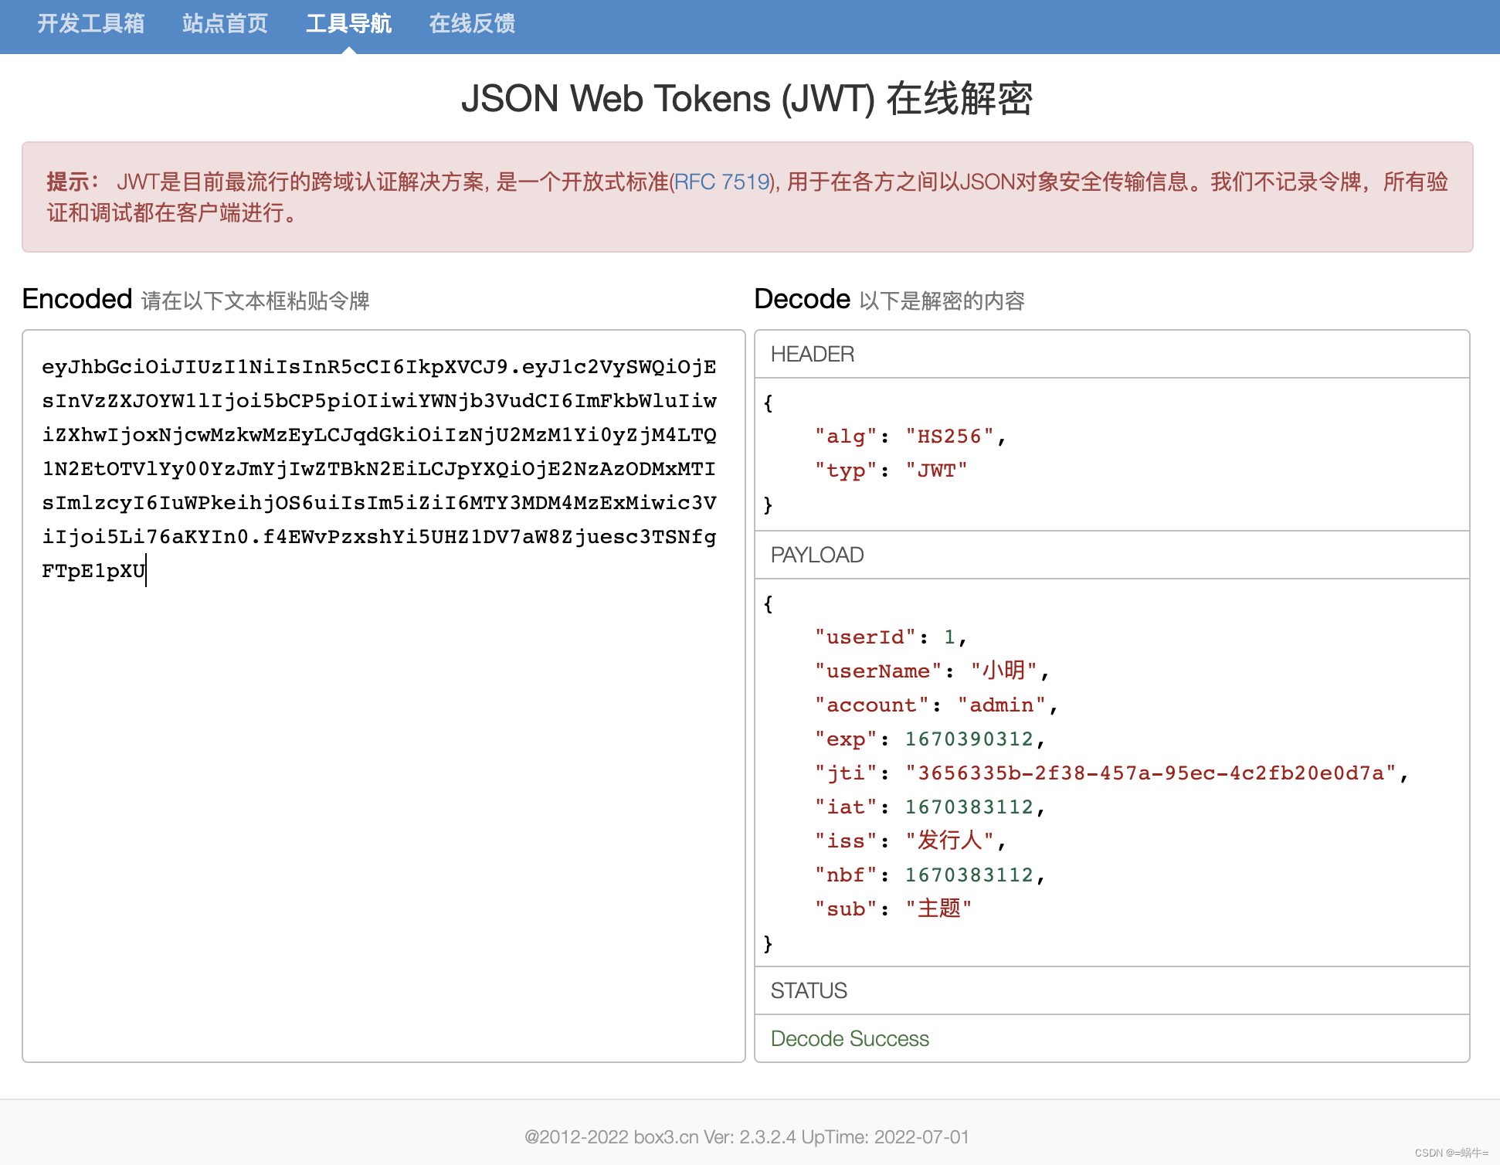Click the footer box3.cn version text
This screenshot has width=1500, height=1165.
click(x=746, y=1137)
